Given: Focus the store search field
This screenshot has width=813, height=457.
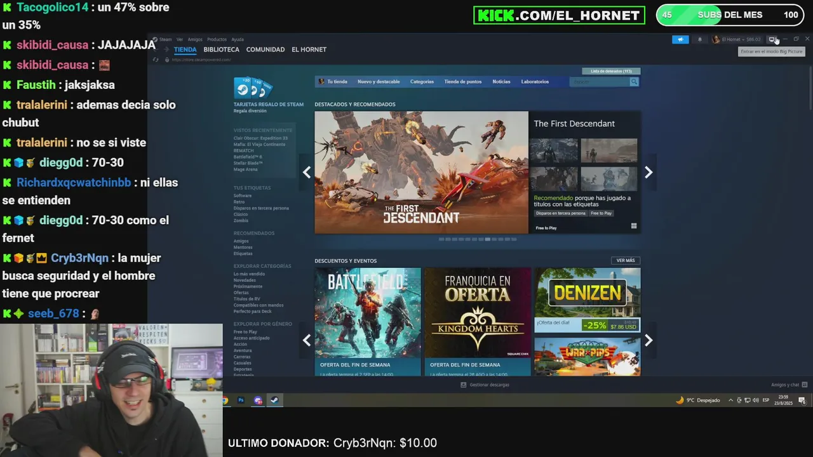Looking at the screenshot, I should click(x=600, y=82).
